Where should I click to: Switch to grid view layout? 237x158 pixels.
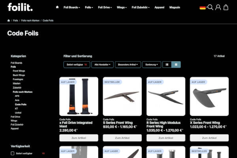(176, 65)
